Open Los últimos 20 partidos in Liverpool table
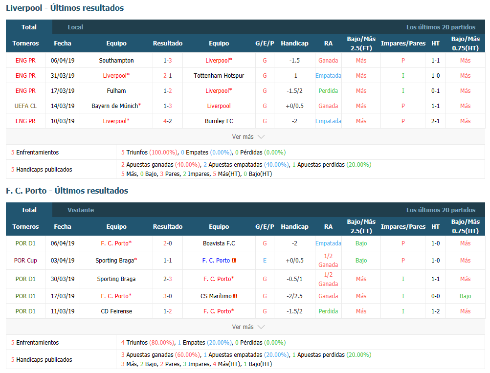This screenshot has height=373, width=490. tap(441, 27)
